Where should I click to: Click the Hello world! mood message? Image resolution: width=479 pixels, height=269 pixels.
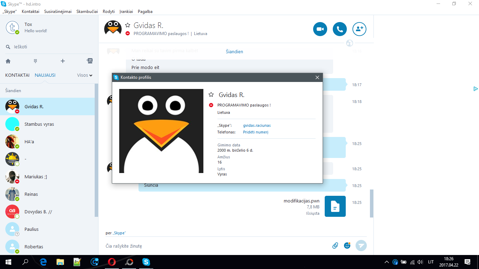[36, 31]
